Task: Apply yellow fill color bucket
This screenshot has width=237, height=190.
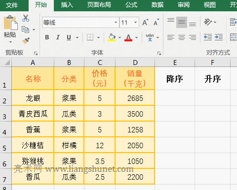Action: [x=112, y=37]
